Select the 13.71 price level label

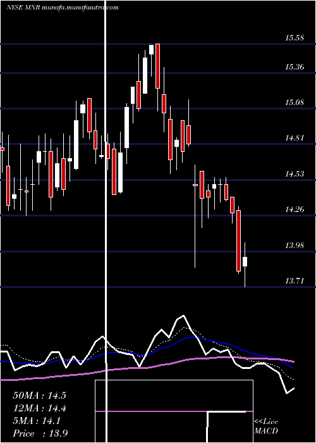tap(295, 281)
